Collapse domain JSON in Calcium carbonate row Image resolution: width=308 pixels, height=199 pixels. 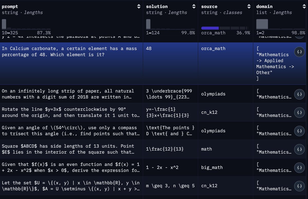click(299, 52)
